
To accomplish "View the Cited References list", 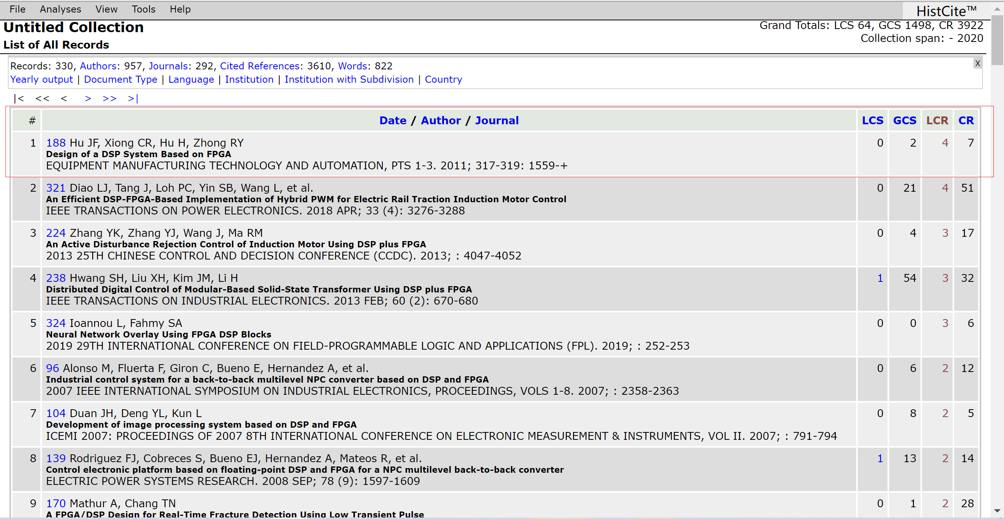I will 260,66.
